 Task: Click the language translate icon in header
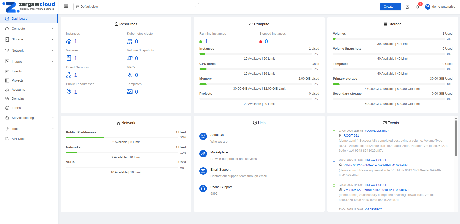(408, 7)
